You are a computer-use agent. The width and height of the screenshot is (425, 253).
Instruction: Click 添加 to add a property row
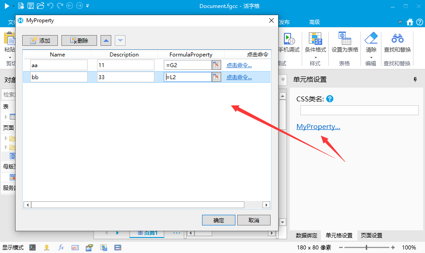click(40, 40)
